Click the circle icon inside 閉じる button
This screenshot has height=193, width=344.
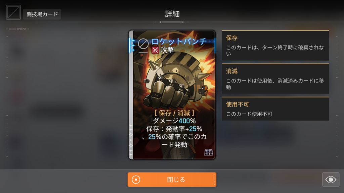tap(136, 180)
